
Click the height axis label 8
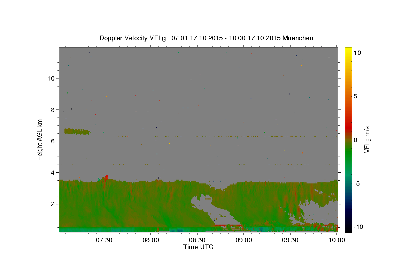53,110
